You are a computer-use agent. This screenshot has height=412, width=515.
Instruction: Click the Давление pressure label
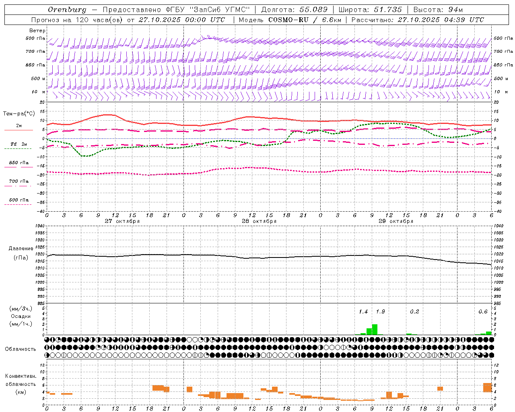[21, 249]
